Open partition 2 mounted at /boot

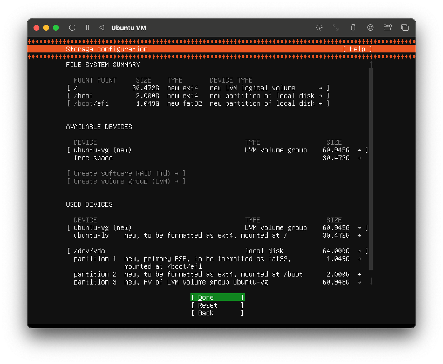pos(217,274)
